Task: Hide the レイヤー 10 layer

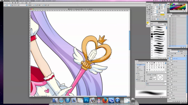Action: [x=168, y=73]
